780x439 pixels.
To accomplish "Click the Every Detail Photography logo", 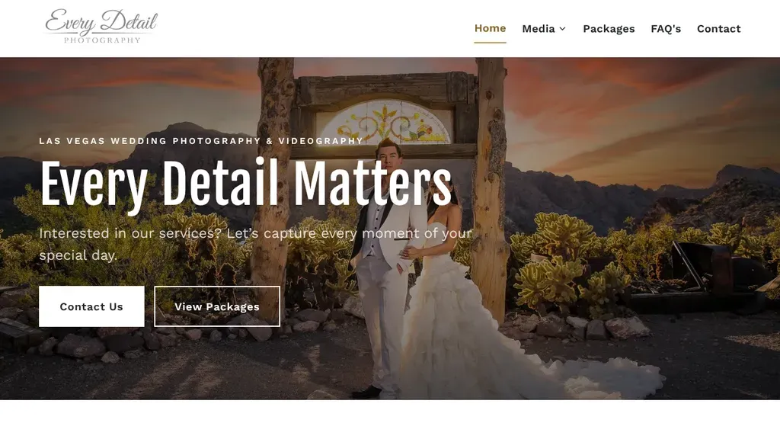I will tap(101, 26).
